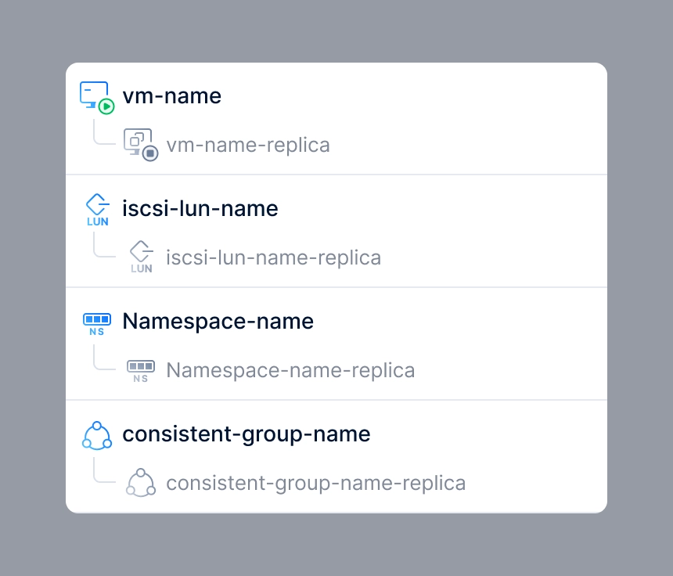The width and height of the screenshot is (673, 576).
Task: Open Namespace-name-replica
Action: click(x=290, y=370)
